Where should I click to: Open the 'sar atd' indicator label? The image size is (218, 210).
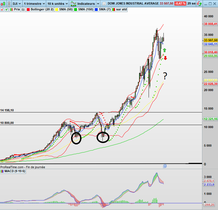click(119, 10)
